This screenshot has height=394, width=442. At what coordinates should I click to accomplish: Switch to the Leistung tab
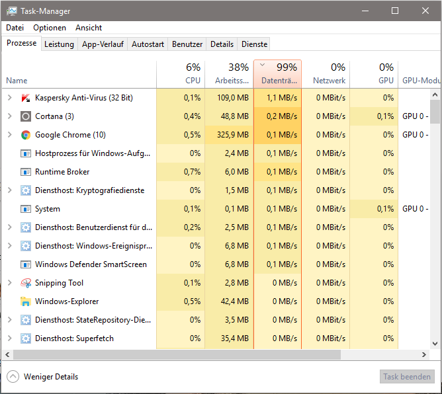pyautogui.click(x=59, y=44)
